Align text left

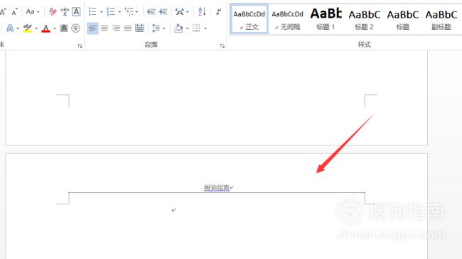(x=92, y=28)
